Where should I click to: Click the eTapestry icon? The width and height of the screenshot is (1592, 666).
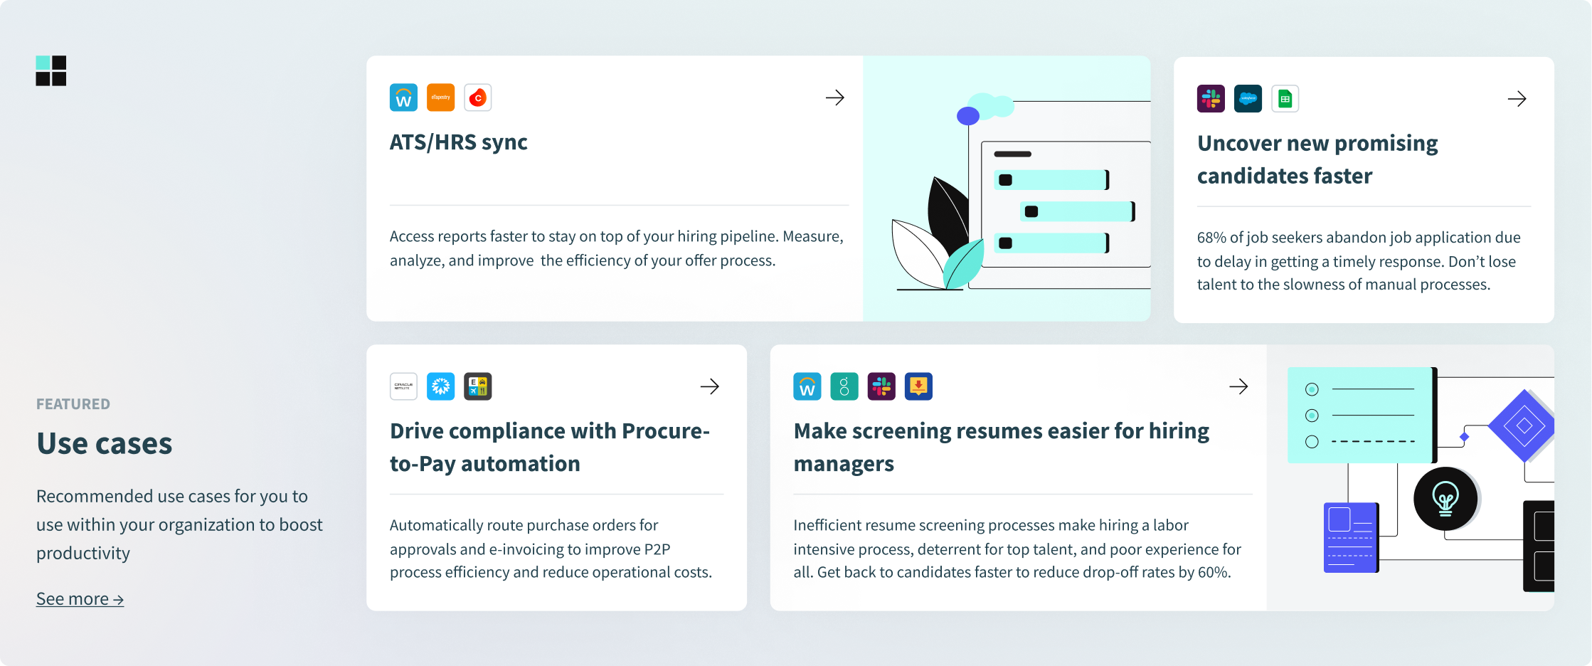point(441,97)
